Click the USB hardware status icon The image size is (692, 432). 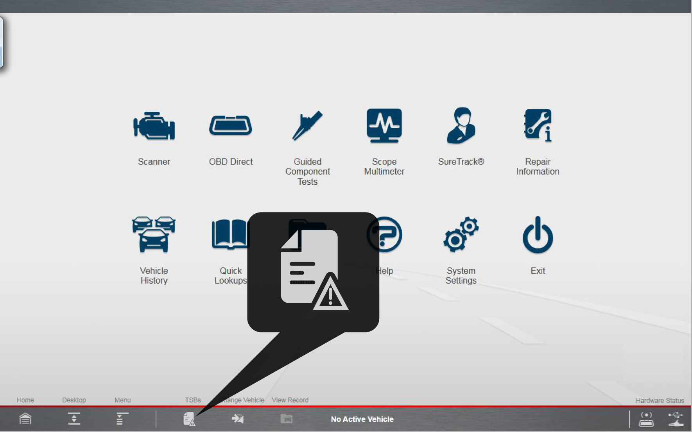676,419
